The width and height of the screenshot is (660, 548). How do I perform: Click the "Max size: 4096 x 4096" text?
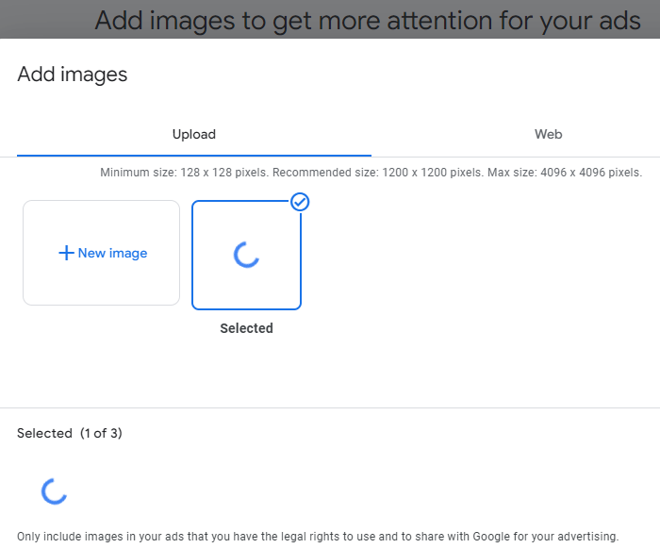564,173
